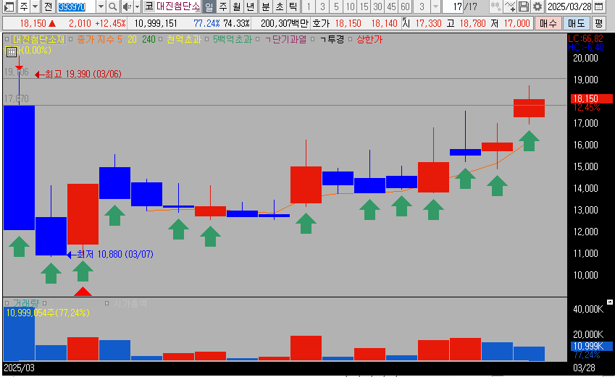The height and width of the screenshot is (377, 615).
Task: Toggle the 대진첨단소재 legend checkbox
Action: (7, 39)
